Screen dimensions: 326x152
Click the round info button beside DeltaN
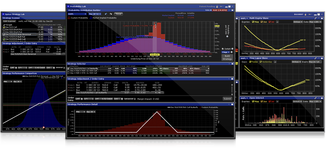click(x=232, y=49)
